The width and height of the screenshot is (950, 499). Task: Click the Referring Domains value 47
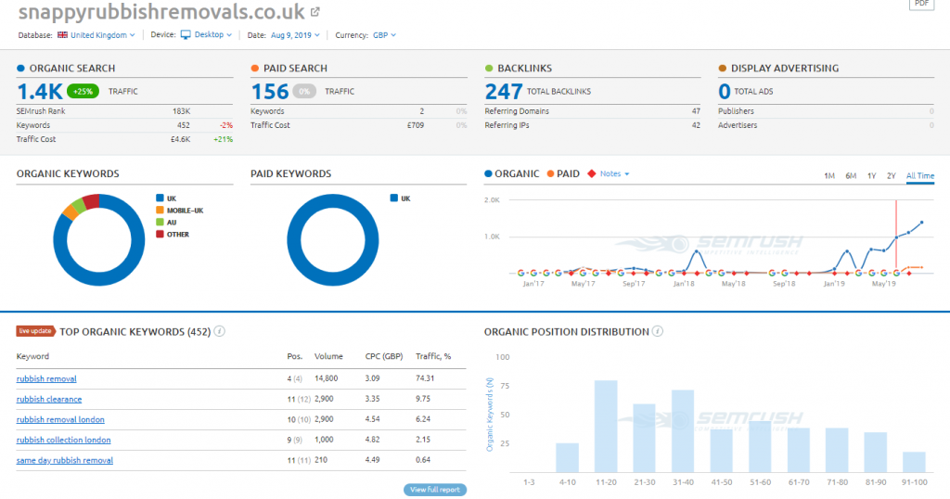pos(696,111)
